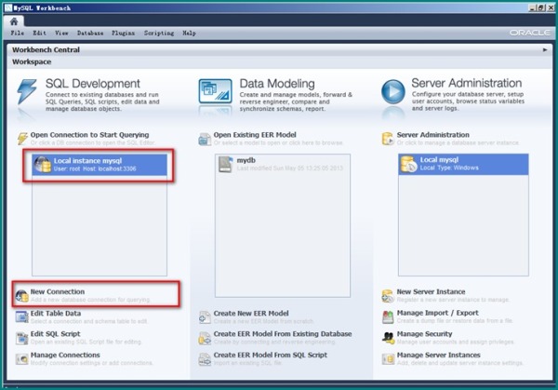The width and height of the screenshot is (558, 390).
Task: Open the Manage Connections link
Action: pyautogui.click(x=65, y=356)
